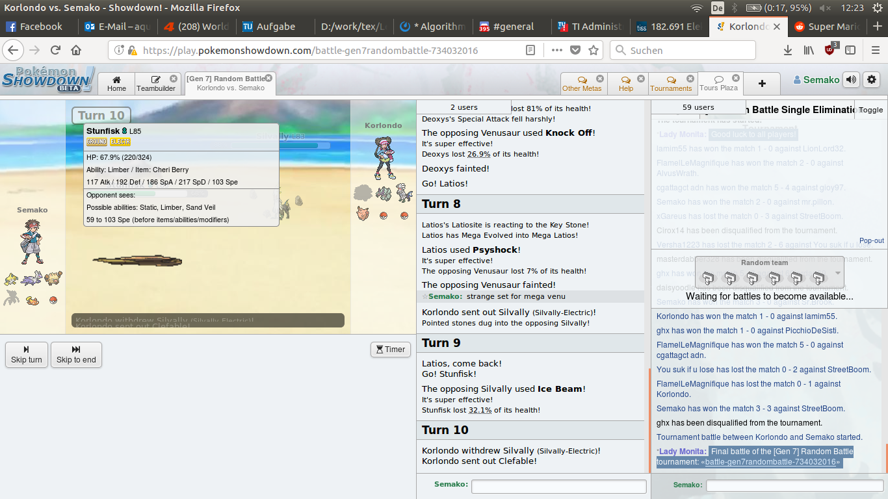This screenshot has width=888, height=499.
Task: Switch to the Tournaments room tab
Action: point(671,84)
